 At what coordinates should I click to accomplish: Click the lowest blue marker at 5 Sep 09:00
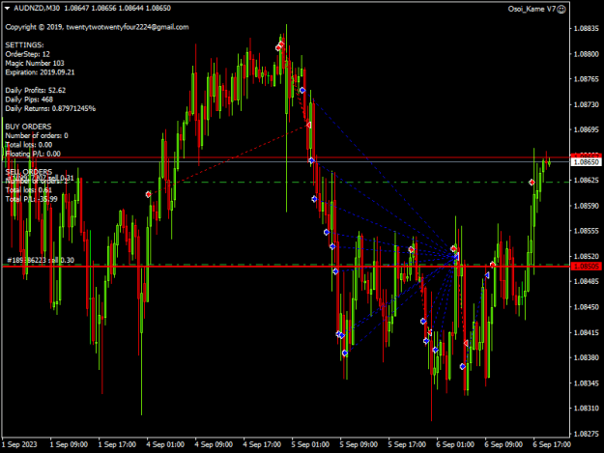click(345, 353)
